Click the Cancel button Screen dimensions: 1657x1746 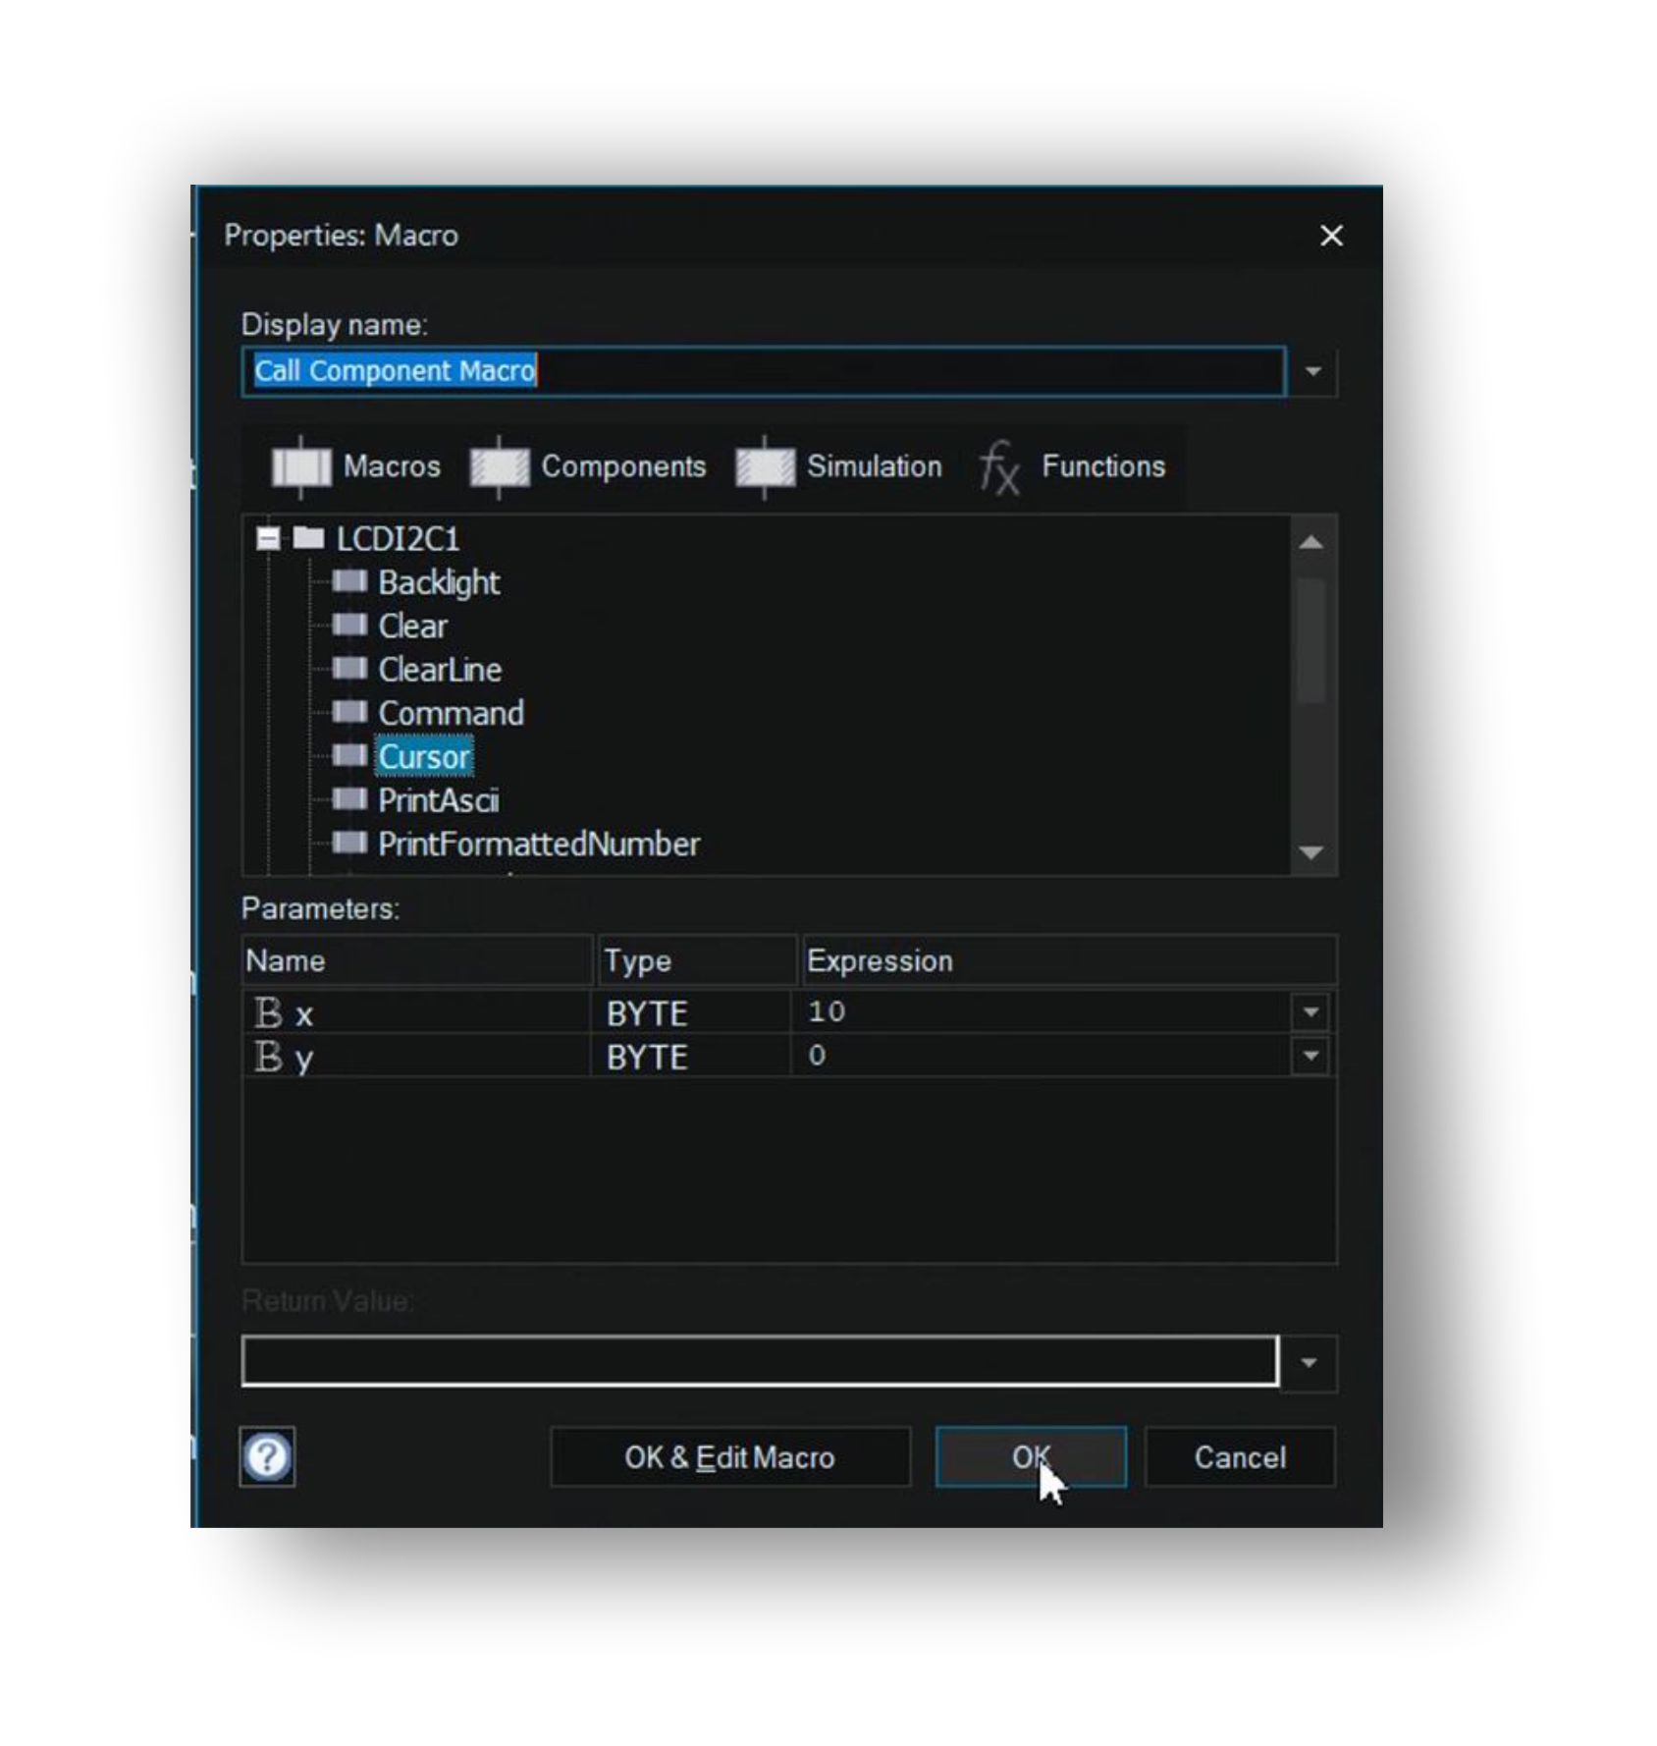(1240, 1457)
